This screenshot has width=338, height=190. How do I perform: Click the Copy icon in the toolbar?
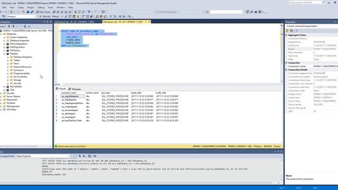coord(79,12)
